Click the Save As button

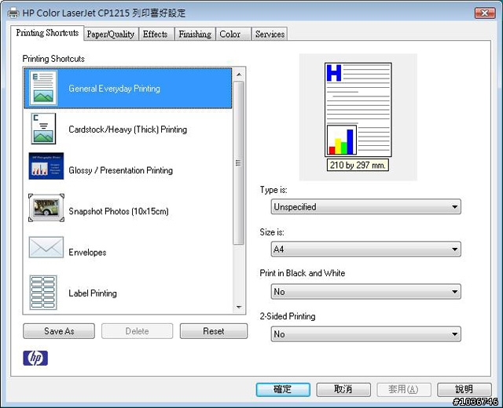point(59,331)
